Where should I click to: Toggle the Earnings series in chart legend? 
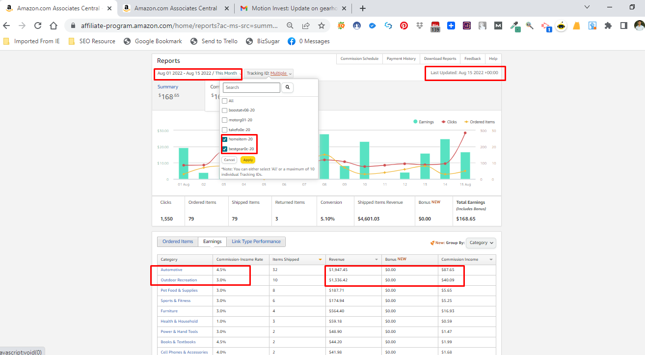[x=423, y=122]
